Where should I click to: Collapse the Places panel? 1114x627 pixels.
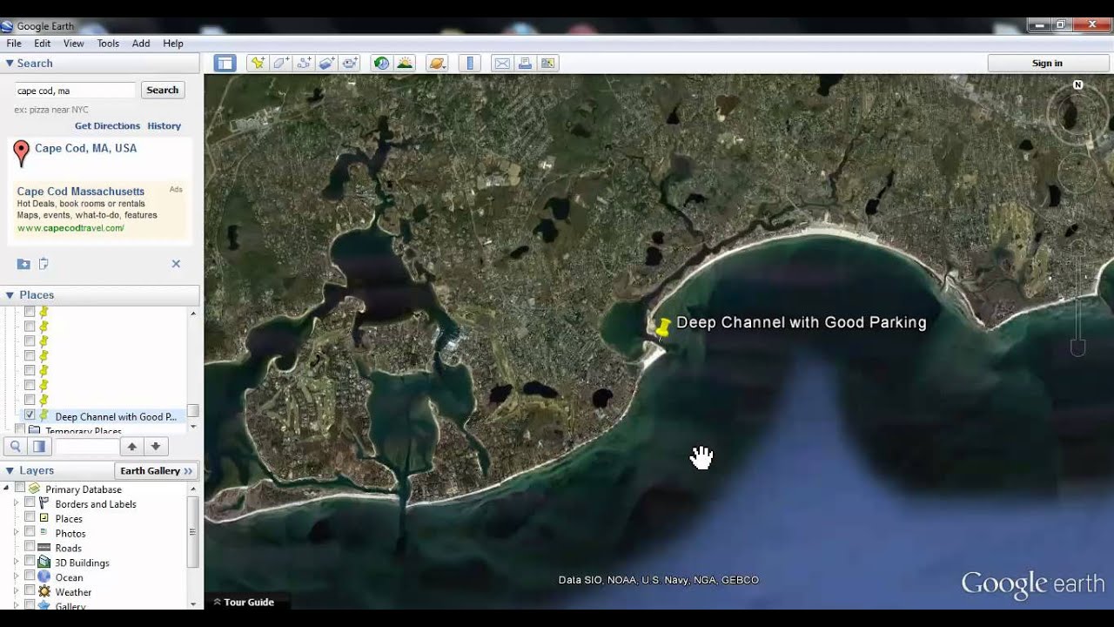(x=10, y=295)
